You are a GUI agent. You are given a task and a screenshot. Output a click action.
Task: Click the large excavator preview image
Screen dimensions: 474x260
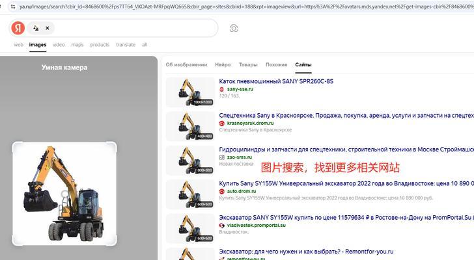coord(64,194)
